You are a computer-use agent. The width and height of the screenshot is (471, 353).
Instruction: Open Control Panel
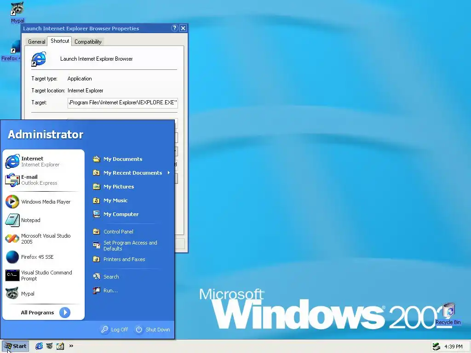coord(113,232)
